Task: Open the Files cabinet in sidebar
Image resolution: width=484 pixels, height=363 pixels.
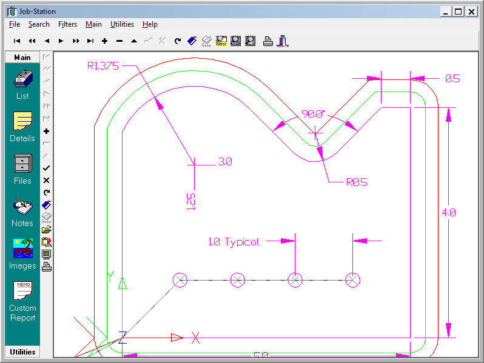Action: [22, 169]
